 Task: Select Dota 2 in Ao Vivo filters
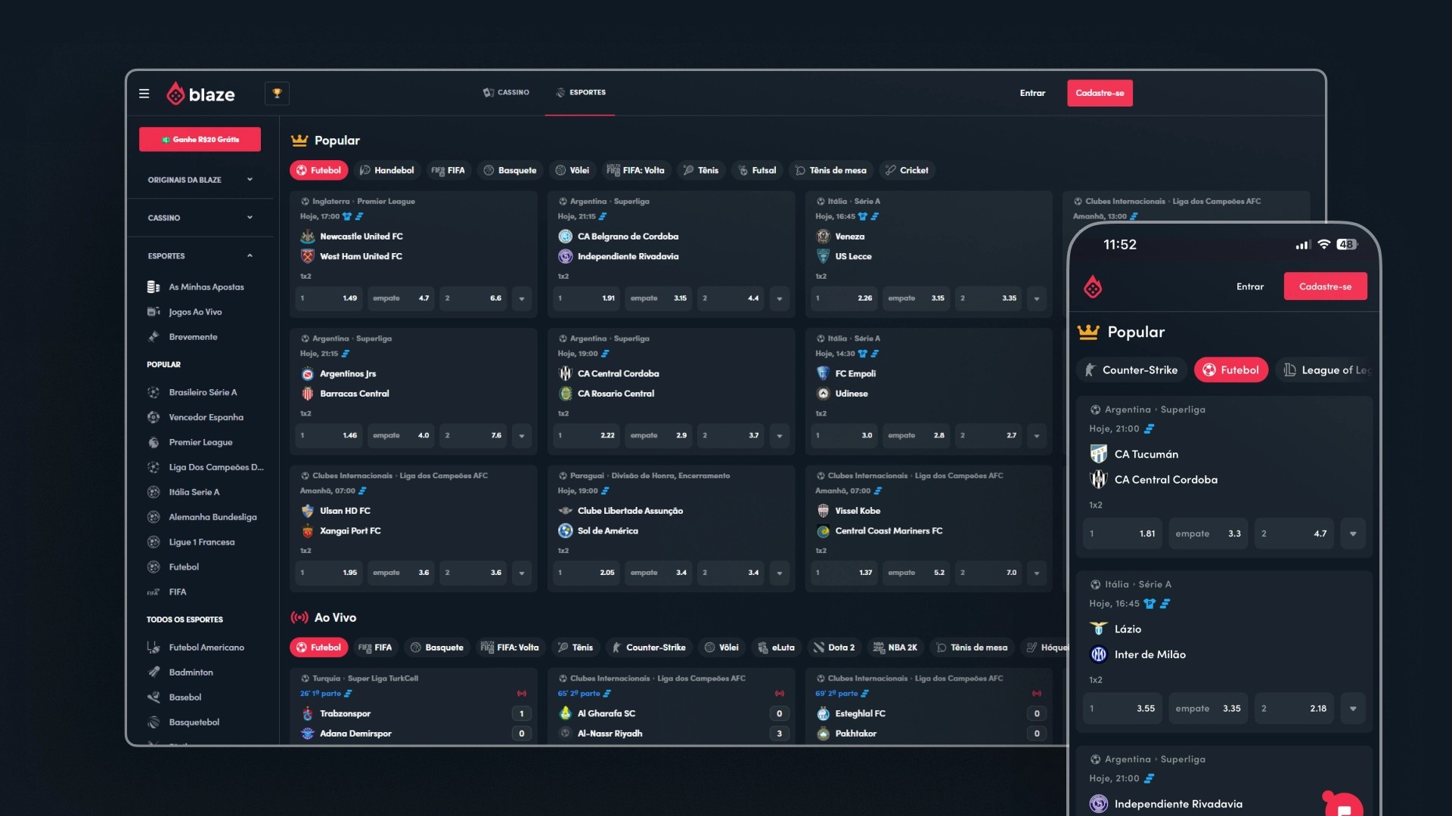[834, 648]
